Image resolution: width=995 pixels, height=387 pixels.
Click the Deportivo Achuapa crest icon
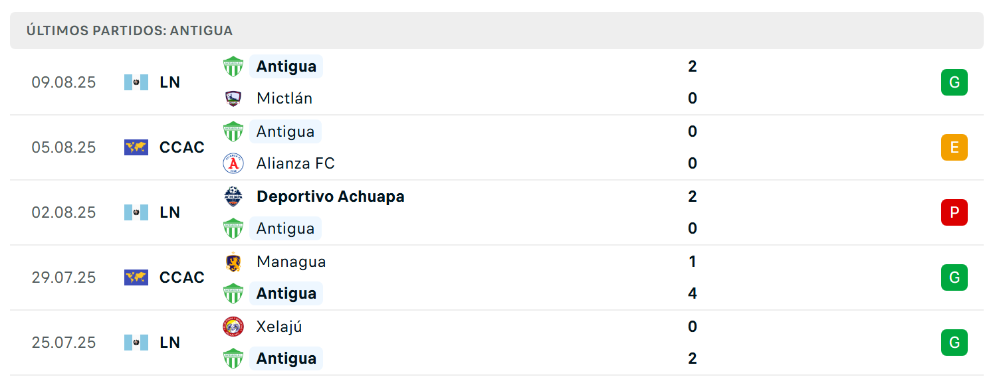[233, 196]
